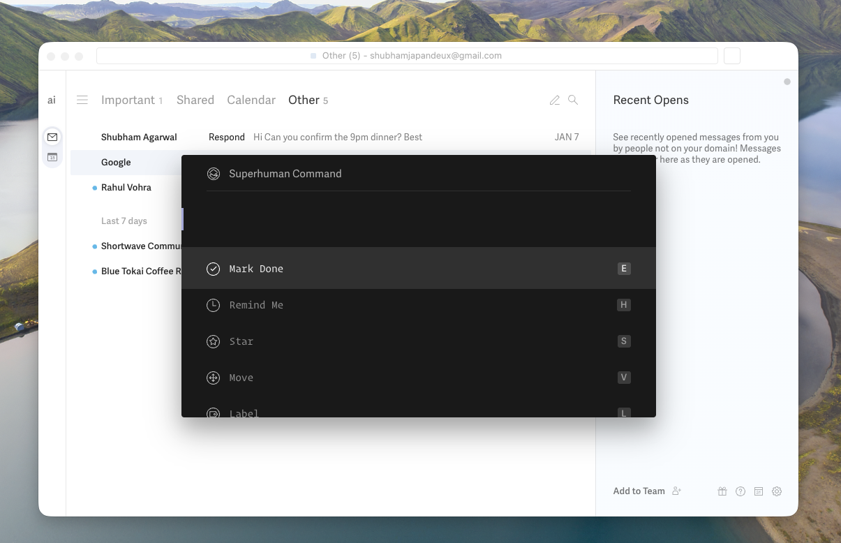This screenshot has width=841, height=543.
Task: Open search with the magnifying glass icon
Action: click(x=573, y=100)
